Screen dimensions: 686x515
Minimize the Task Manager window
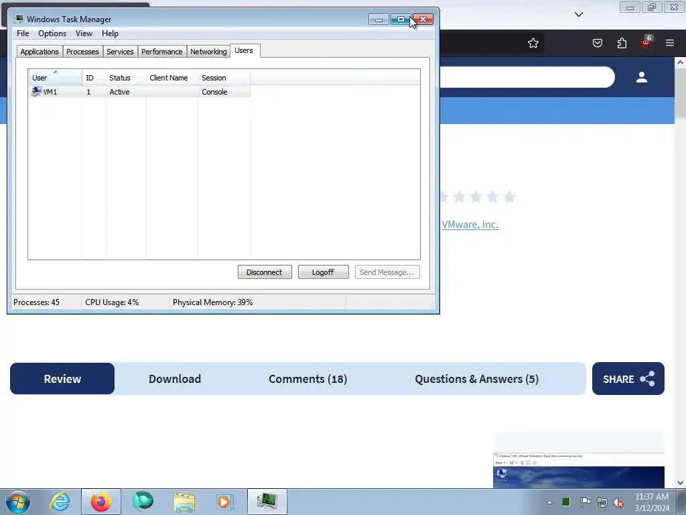click(x=379, y=19)
